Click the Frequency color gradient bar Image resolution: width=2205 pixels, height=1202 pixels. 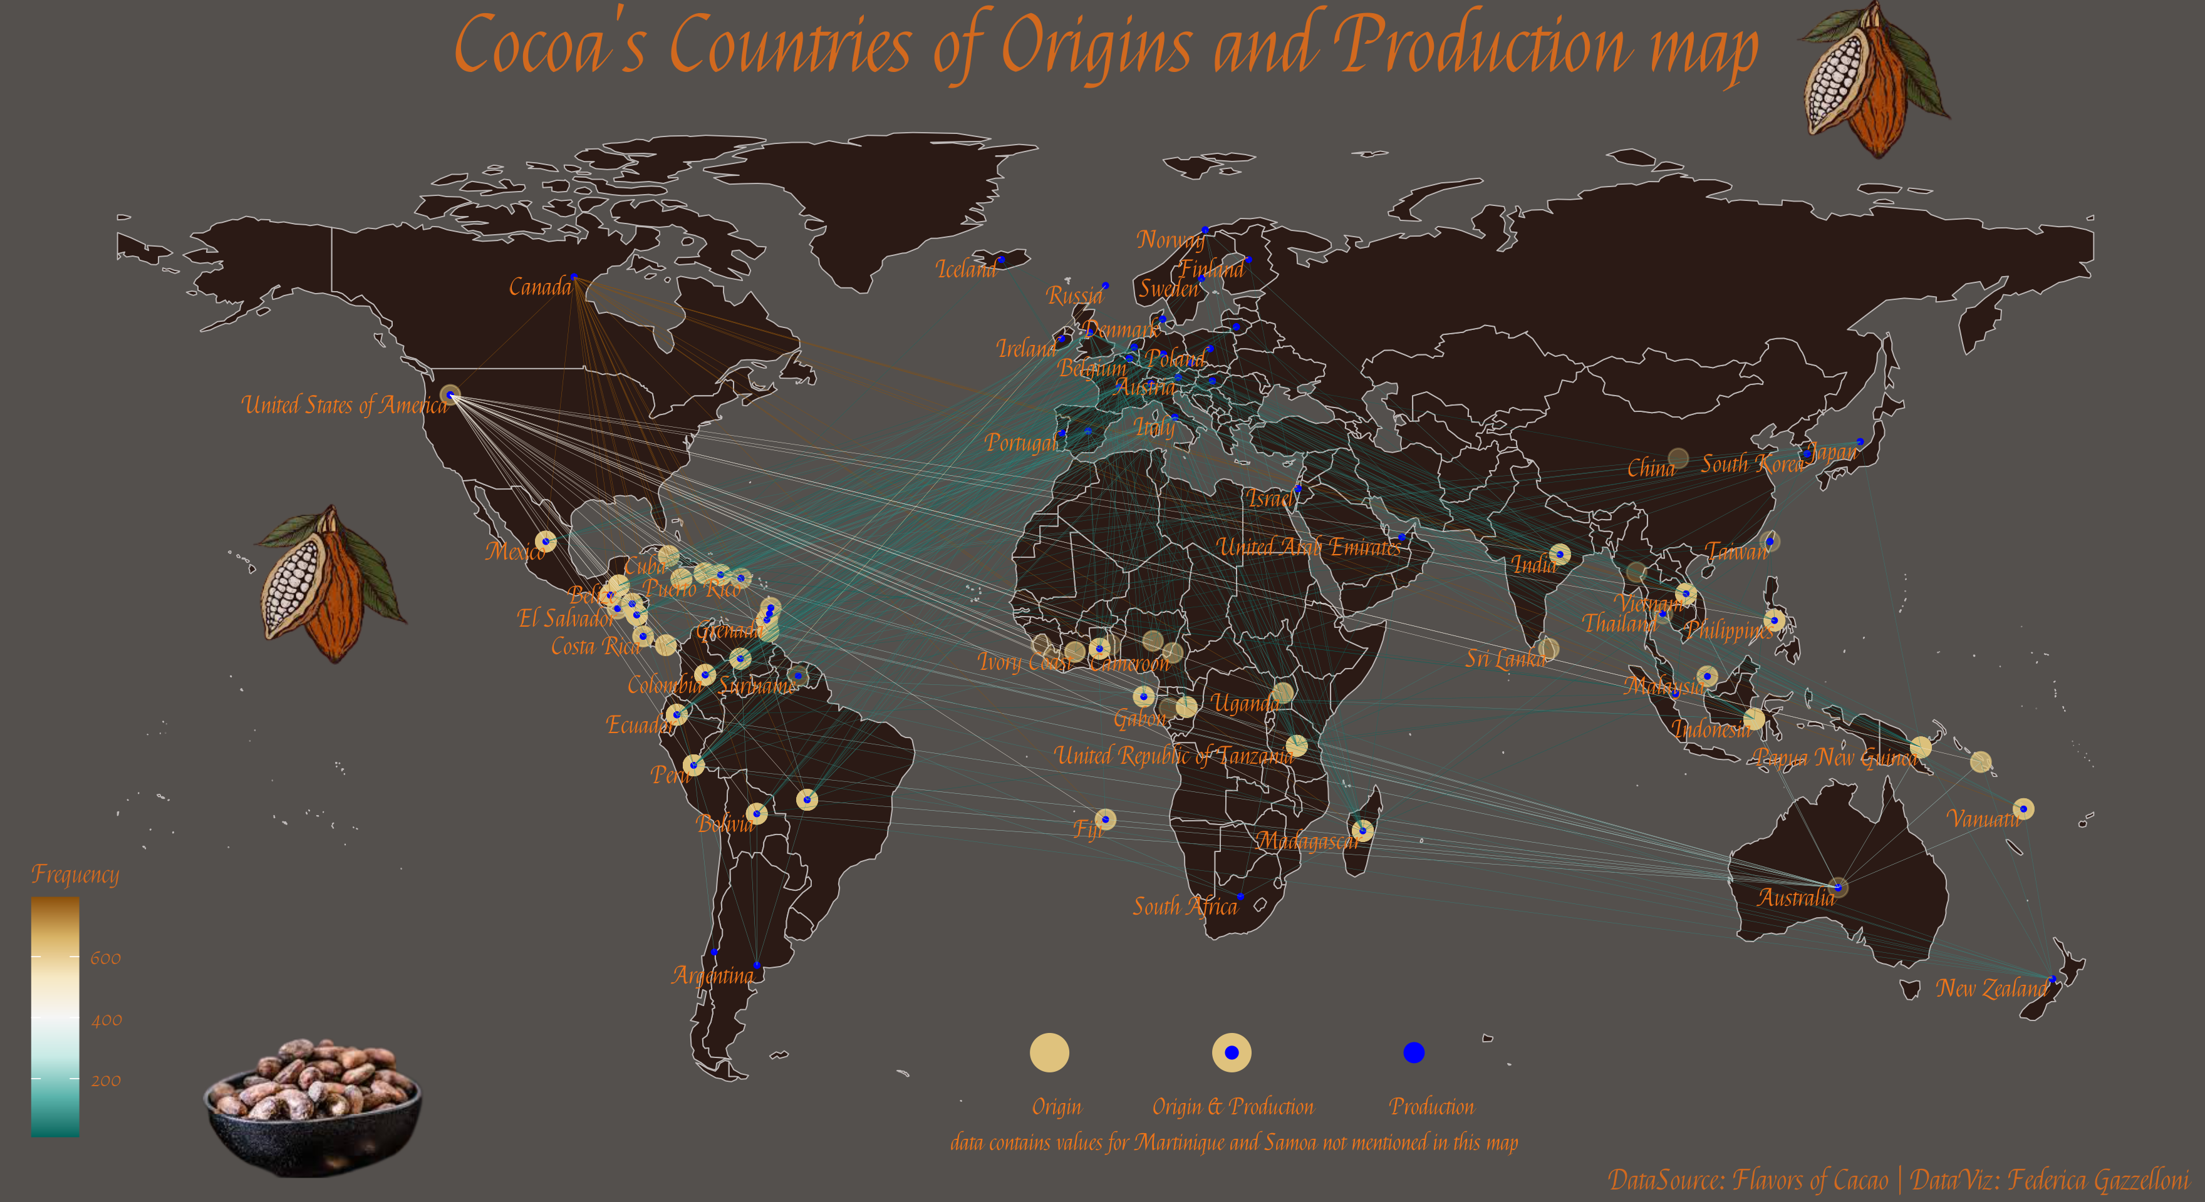click(54, 1016)
